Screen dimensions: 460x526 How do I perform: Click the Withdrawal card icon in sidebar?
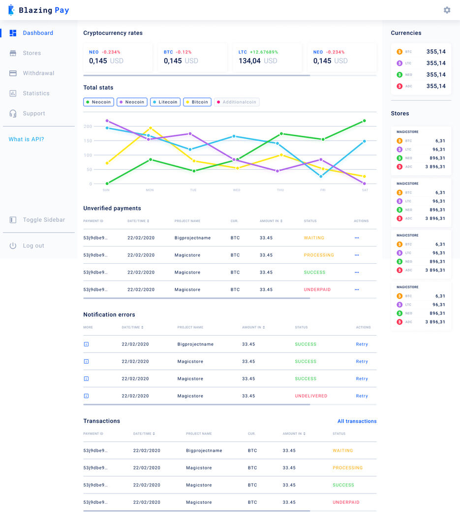[x=13, y=73]
